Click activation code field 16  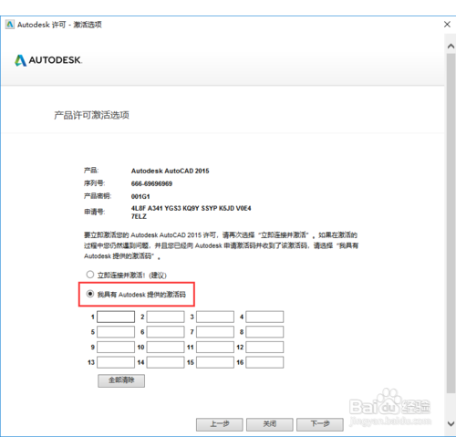tap(264, 362)
